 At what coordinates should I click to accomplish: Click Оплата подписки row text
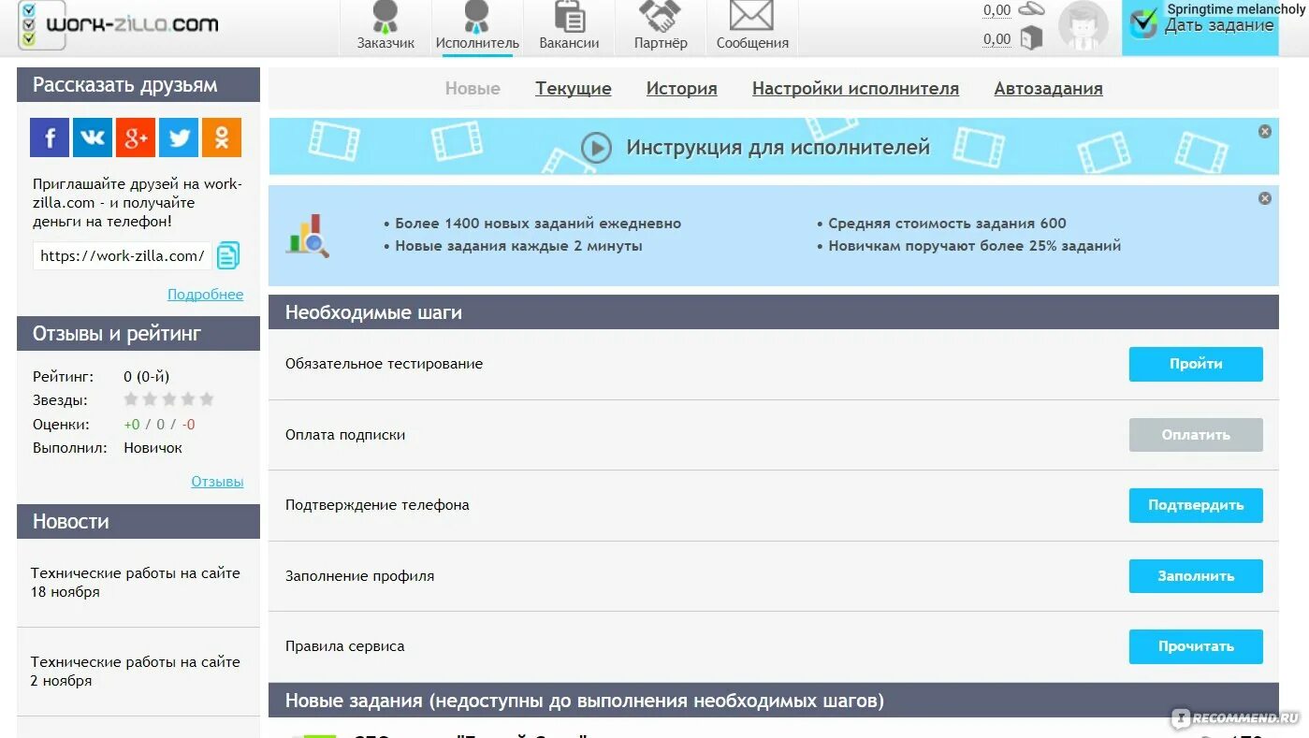[345, 435]
